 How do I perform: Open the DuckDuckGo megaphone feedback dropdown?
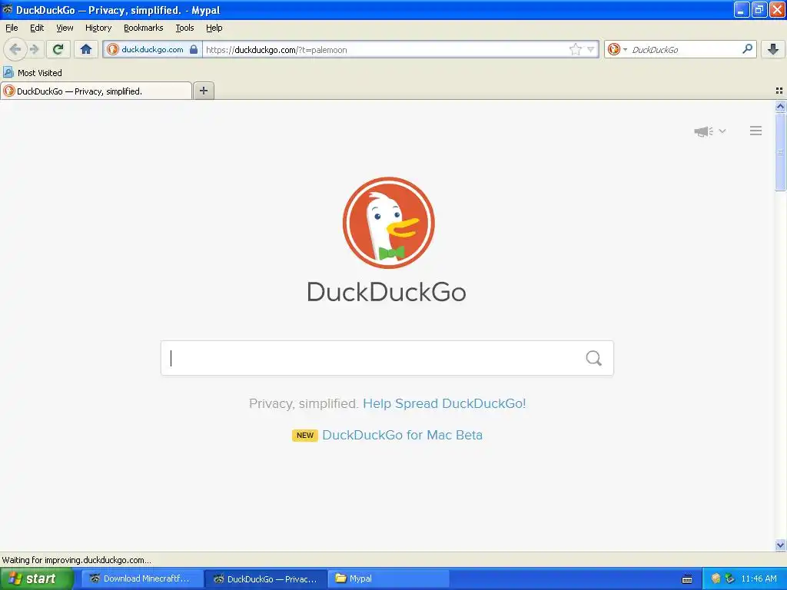point(709,131)
